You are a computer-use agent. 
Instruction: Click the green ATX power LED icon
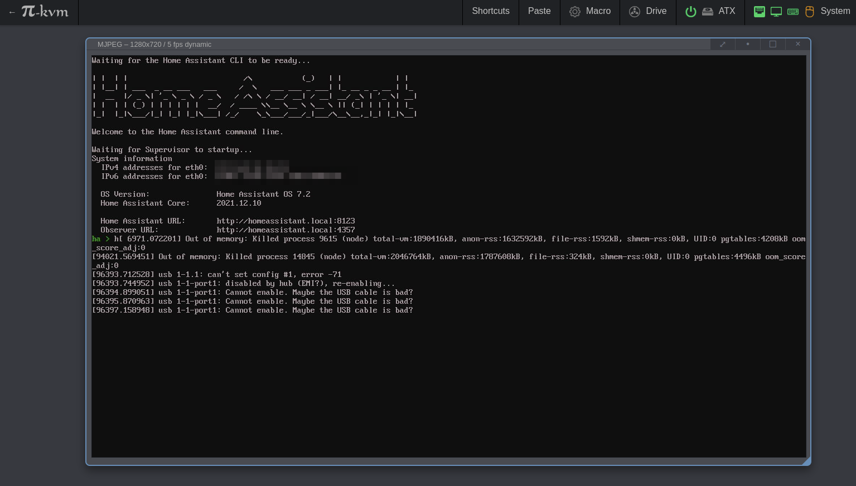pos(691,11)
